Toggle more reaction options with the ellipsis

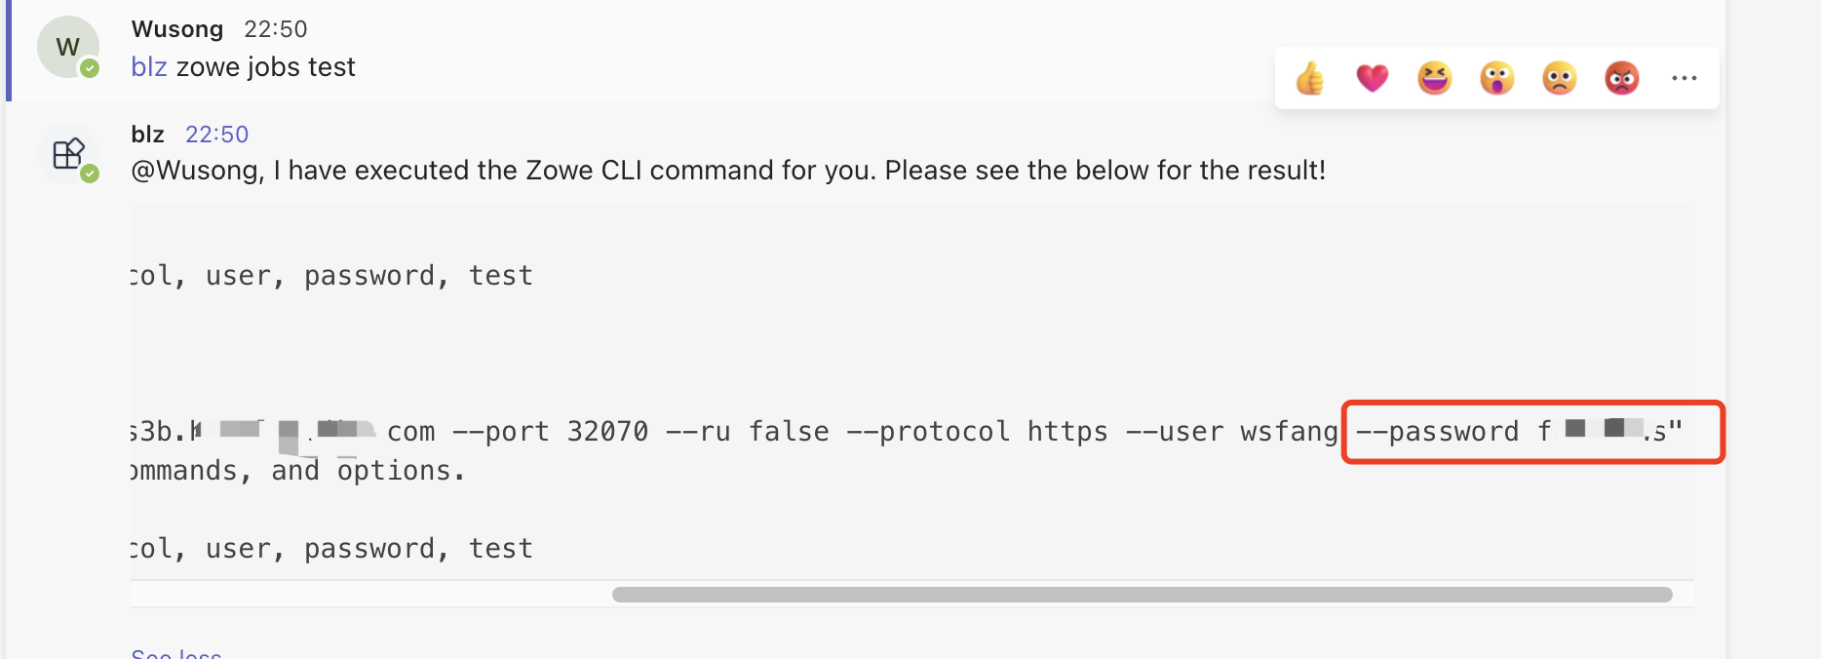point(1684,78)
